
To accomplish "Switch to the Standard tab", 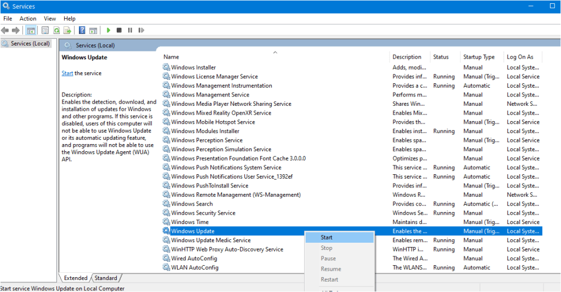I will 106,278.
